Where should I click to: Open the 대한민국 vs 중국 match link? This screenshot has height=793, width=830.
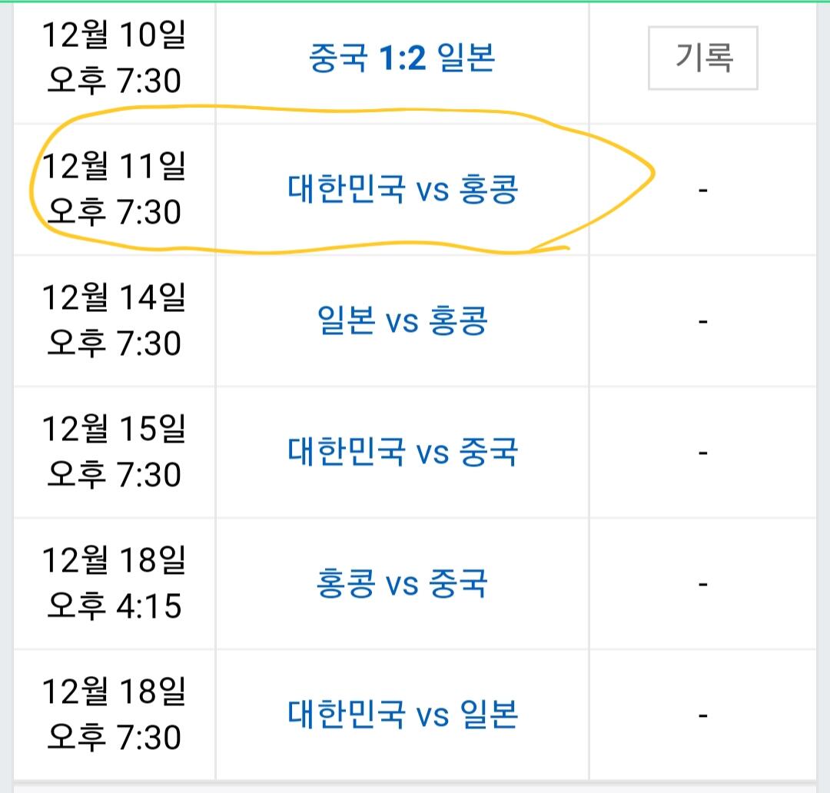(x=403, y=452)
